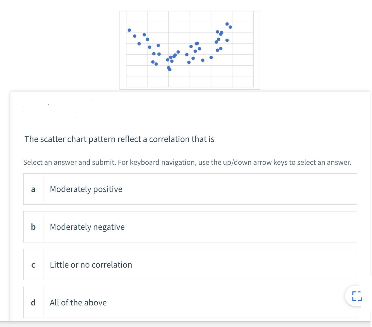372x327 pixels.
Task: Click the letter label a
Action: 33,189
